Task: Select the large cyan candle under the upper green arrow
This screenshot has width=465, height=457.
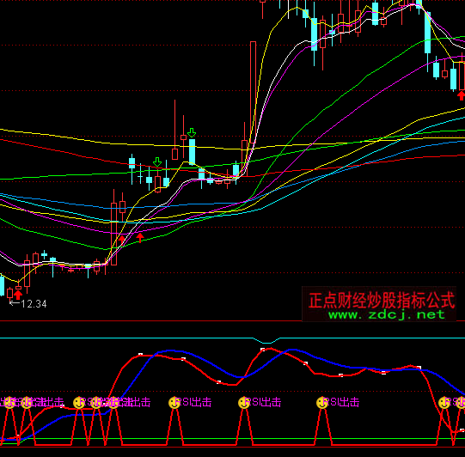Action: pyautogui.click(x=192, y=152)
